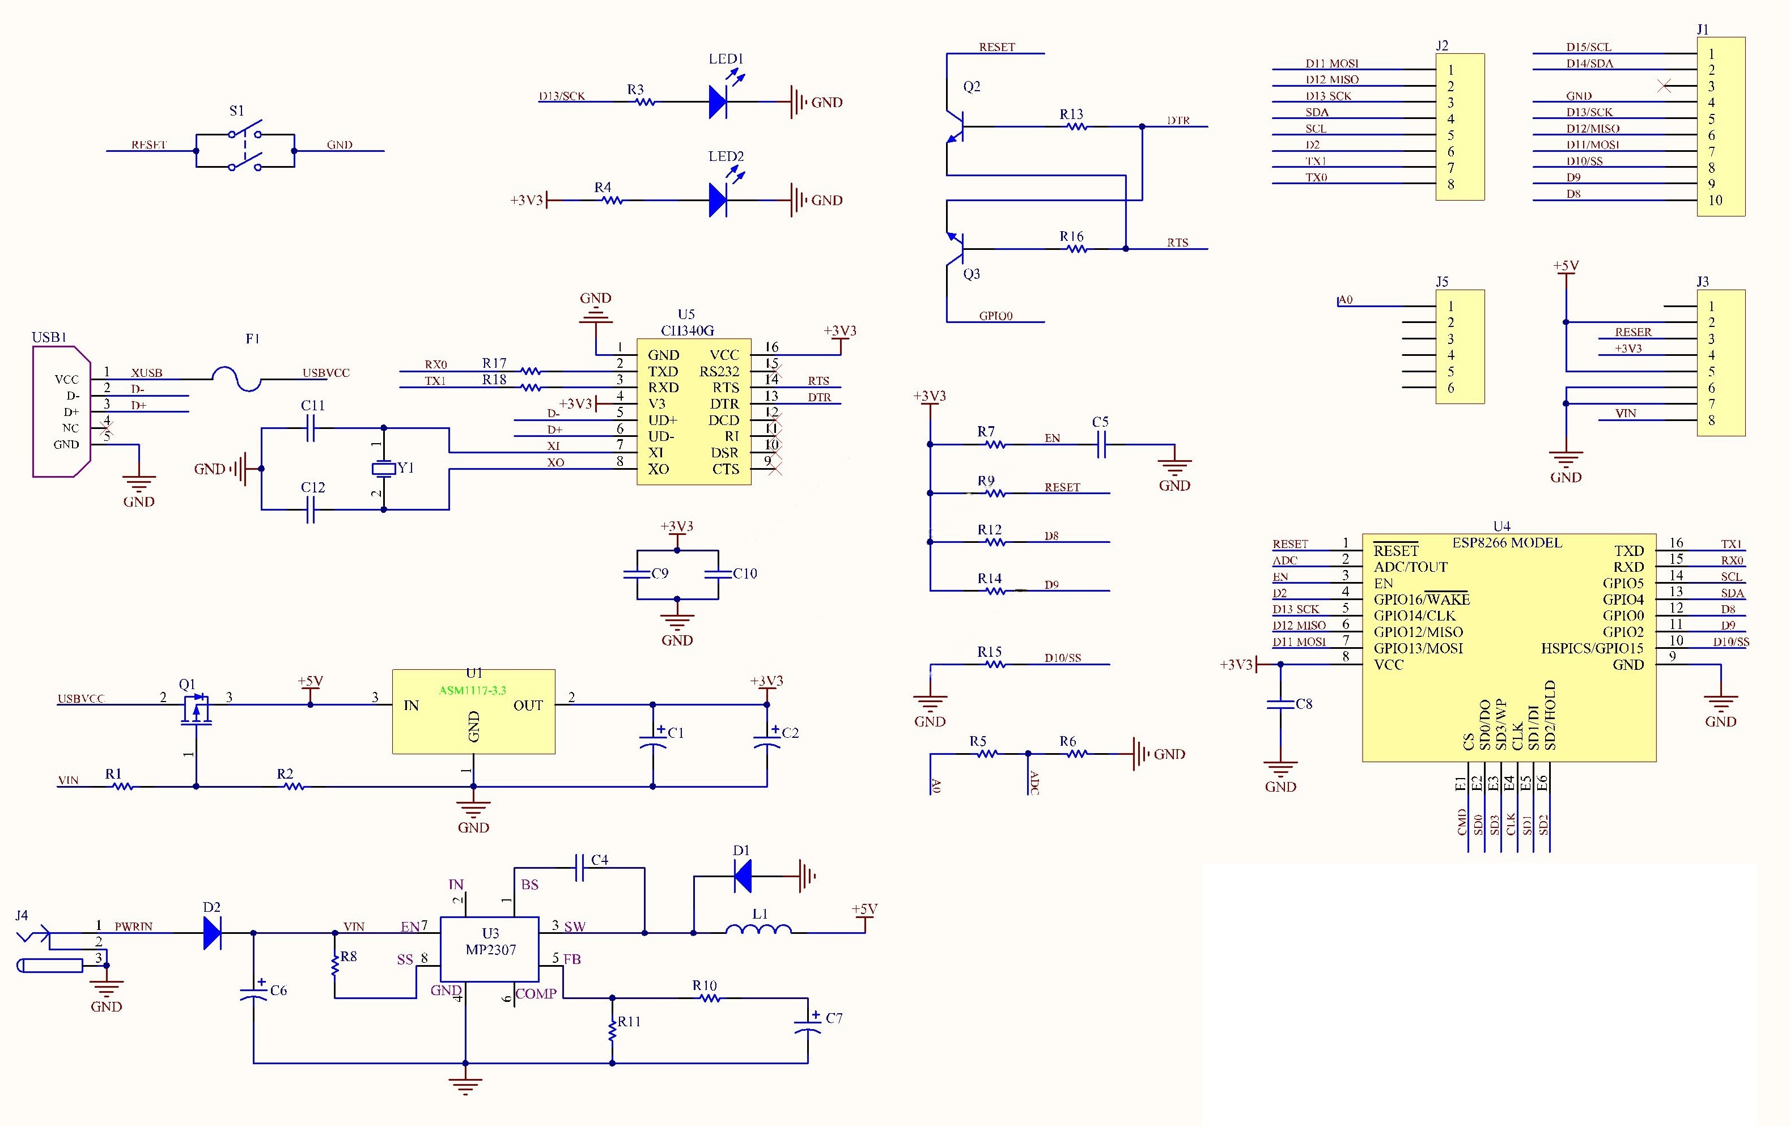Select resistor R16 symbol
Image resolution: width=1790 pixels, height=1126 pixels.
tap(1077, 249)
